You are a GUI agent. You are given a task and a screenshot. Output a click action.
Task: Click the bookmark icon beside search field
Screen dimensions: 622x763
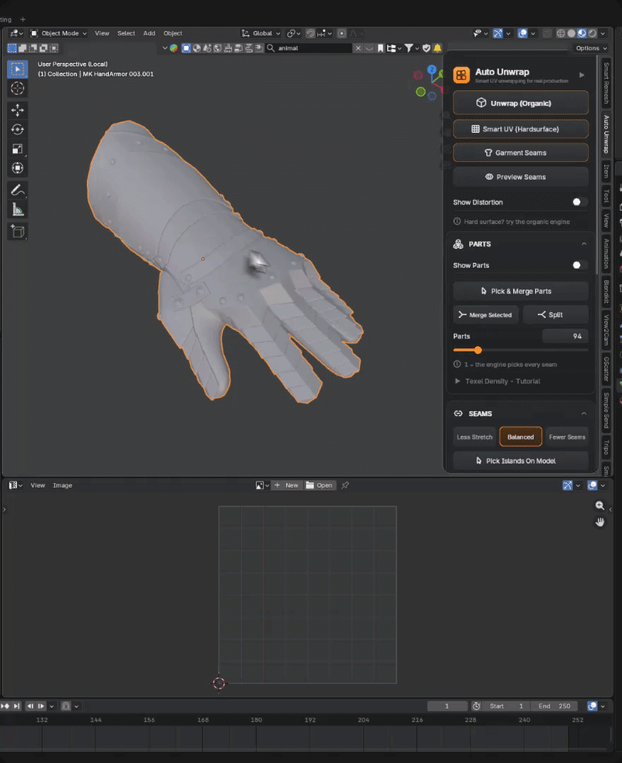pyautogui.click(x=380, y=47)
